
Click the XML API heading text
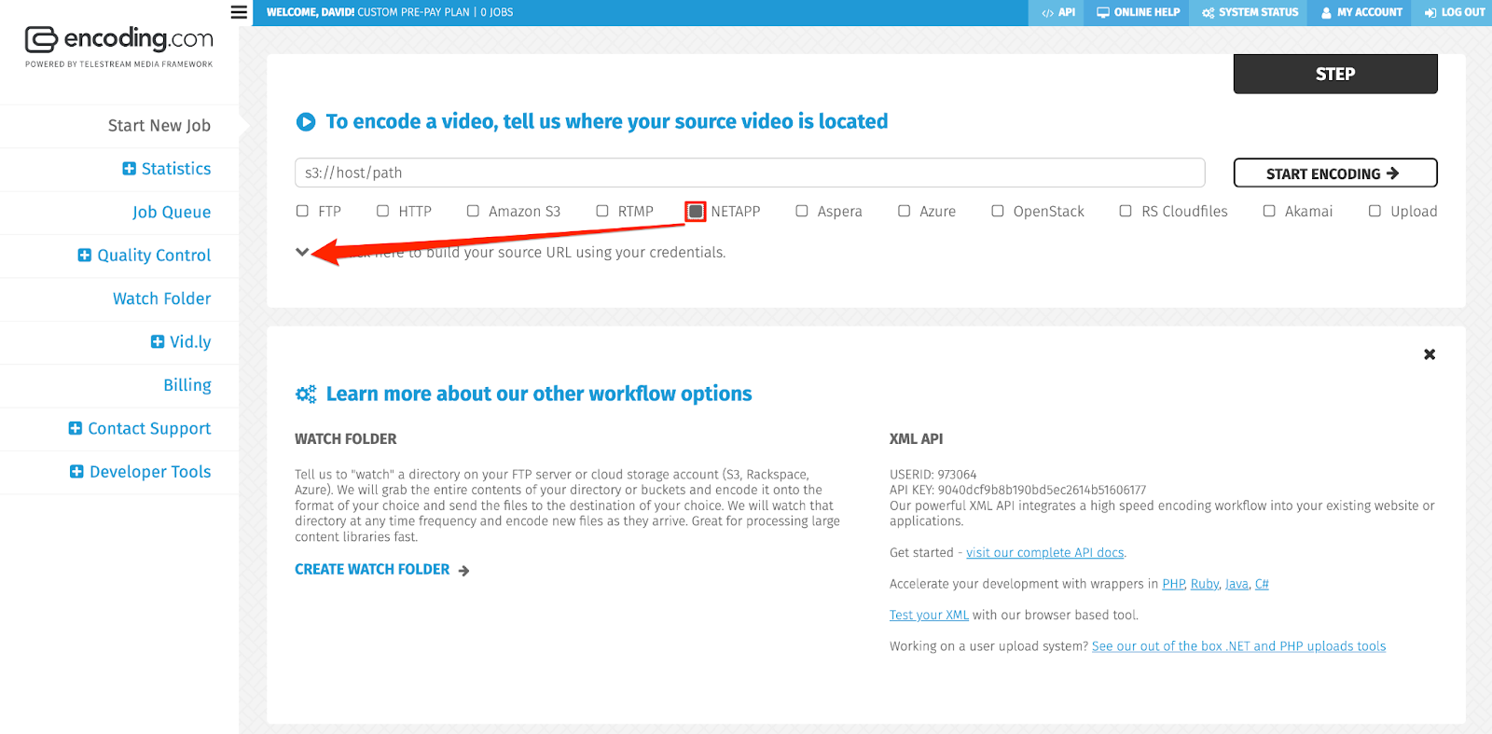click(x=916, y=439)
